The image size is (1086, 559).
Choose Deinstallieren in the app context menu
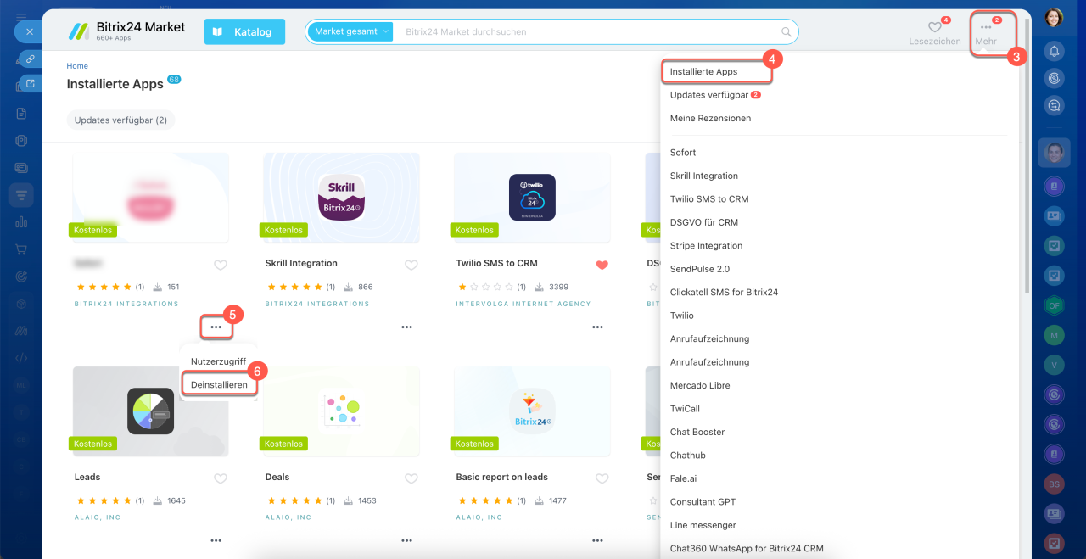(x=219, y=384)
